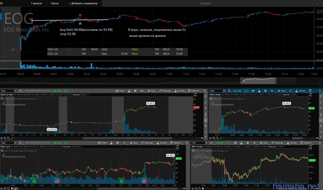Image resolution: width=323 pixels, height=190 pixels.
Task: Click the second magnifier icon below 15m chart
Action: click(8, 138)
